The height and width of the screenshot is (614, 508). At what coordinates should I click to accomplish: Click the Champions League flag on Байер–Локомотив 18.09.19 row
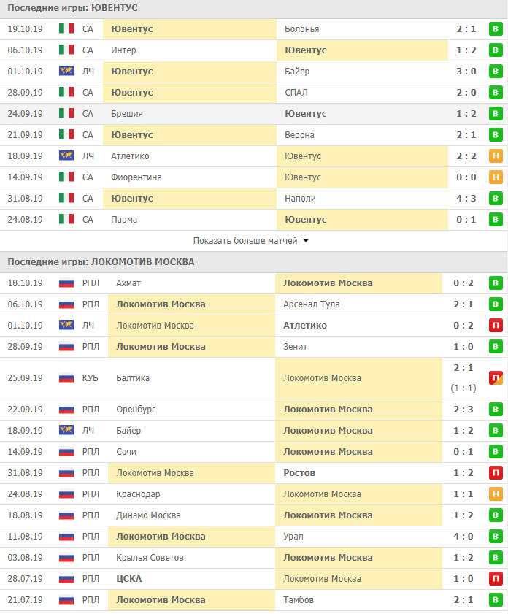(66, 430)
